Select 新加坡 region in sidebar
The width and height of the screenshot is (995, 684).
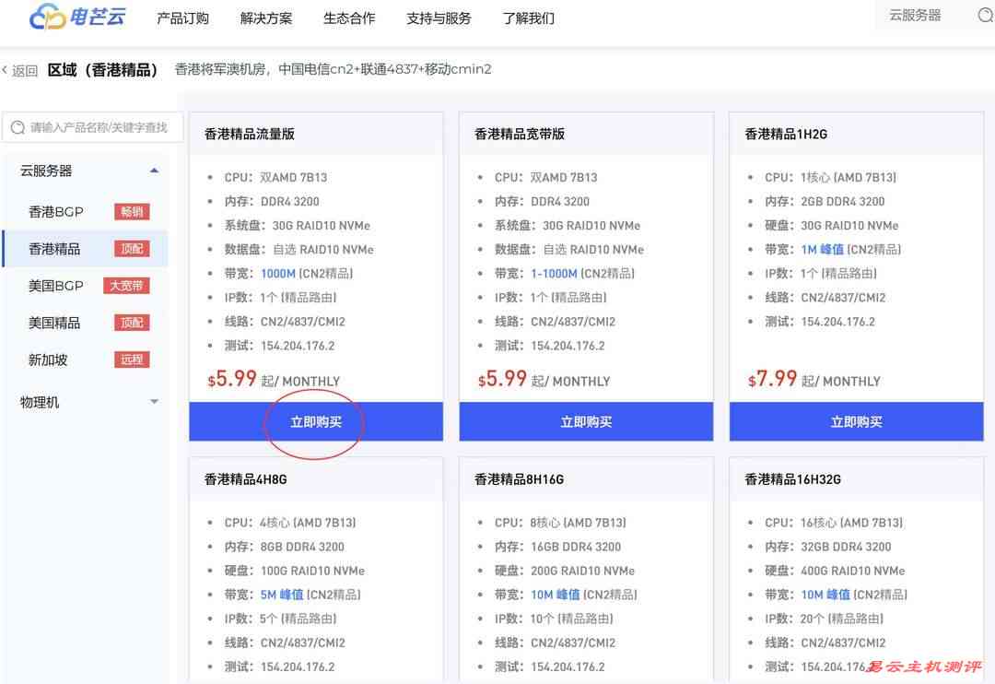tap(48, 360)
